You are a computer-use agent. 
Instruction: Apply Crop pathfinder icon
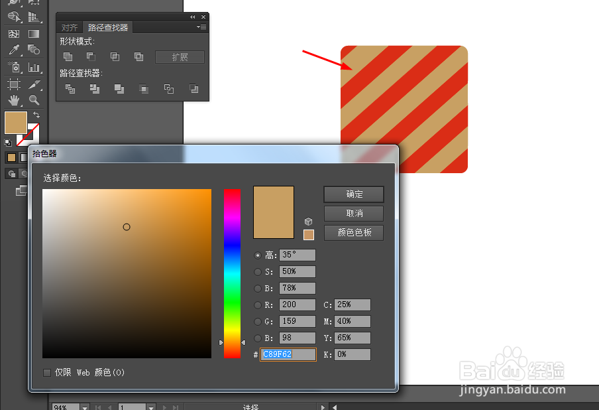tap(144, 89)
